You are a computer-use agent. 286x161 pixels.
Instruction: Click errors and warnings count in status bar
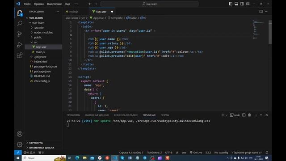[x=29, y=153]
